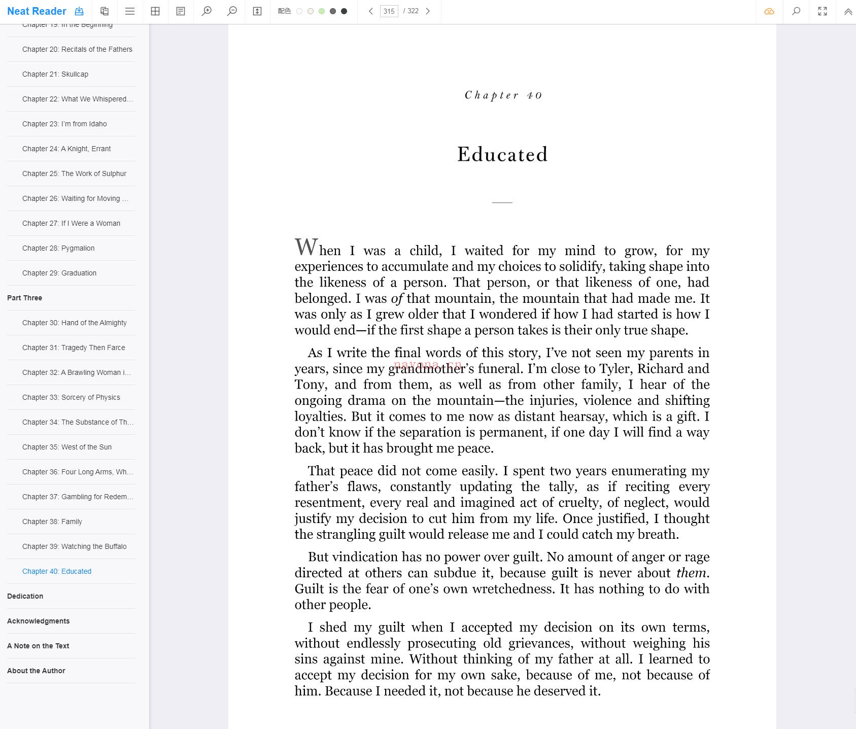This screenshot has width=856, height=729.
Task: Click the 'Educated' chapter title on page
Action: tap(502, 154)
